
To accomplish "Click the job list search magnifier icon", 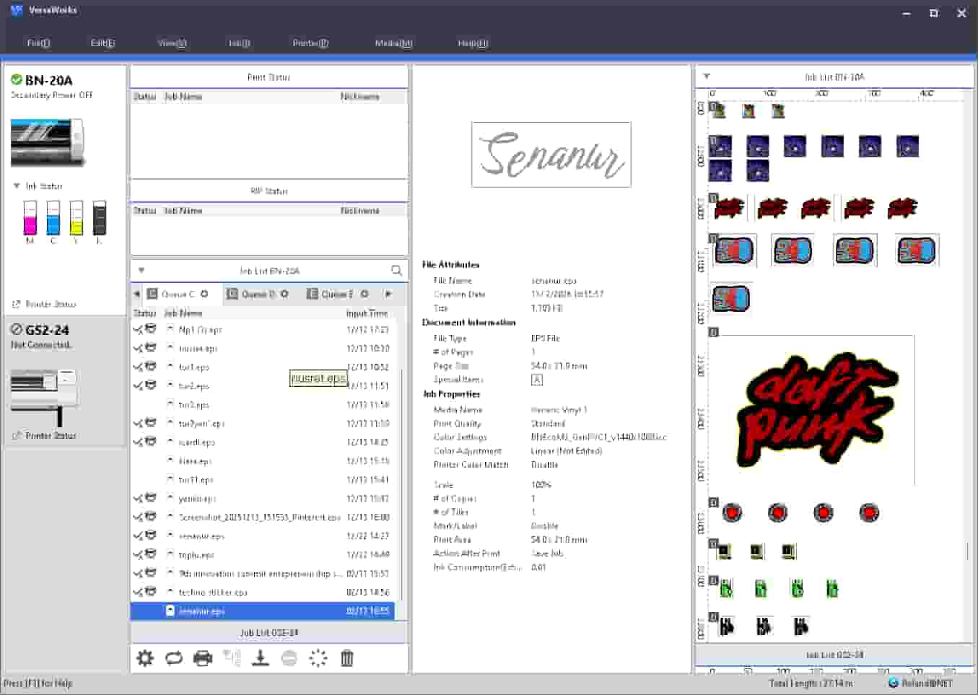I will pos(396,271).
